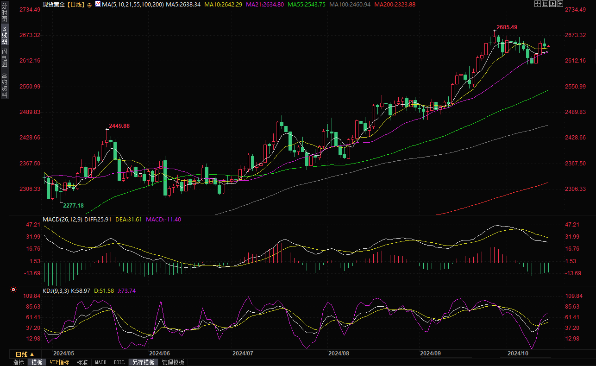Click the chart playback arrow icon
Image resolution: width=596 pixels, height=366 pixels.
(x=552, y=4)
